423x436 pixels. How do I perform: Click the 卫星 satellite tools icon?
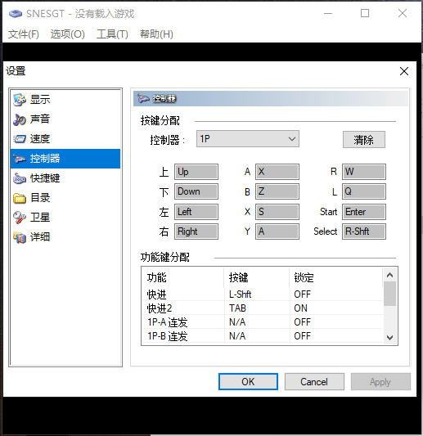pos(20,218)
